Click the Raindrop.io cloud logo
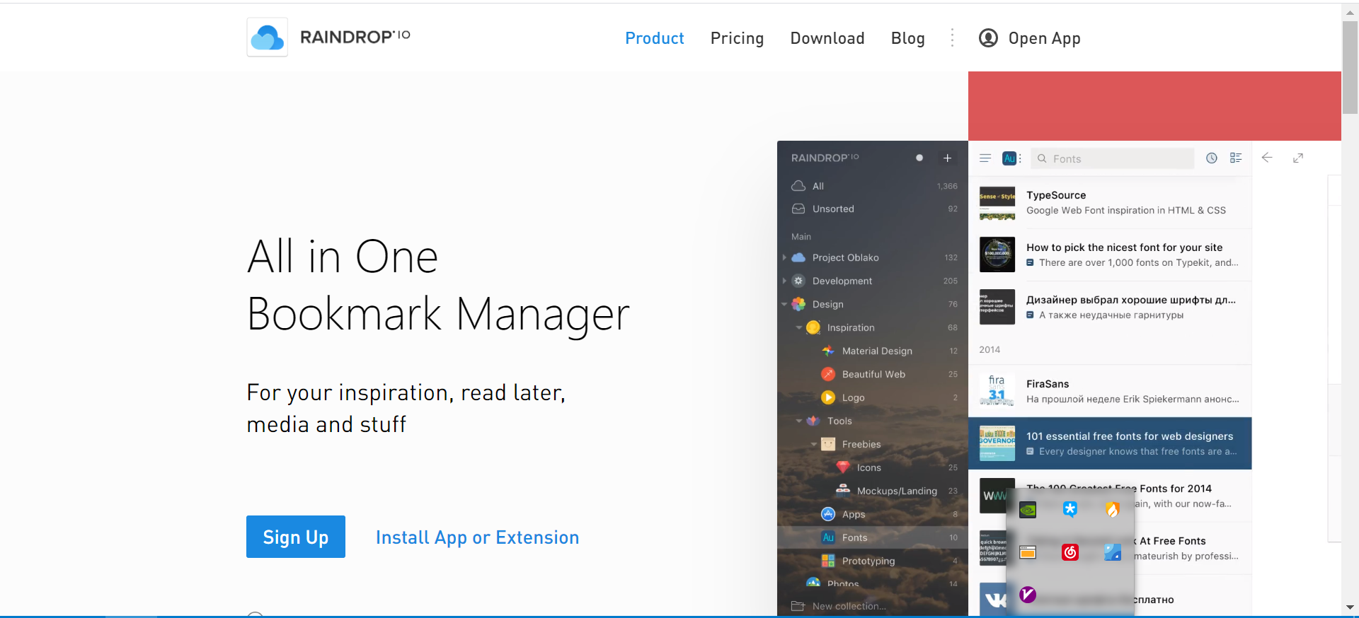The image size is (1359, 618). (x=267, y=37)
